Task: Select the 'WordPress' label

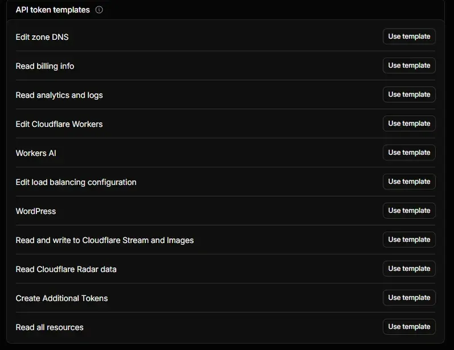Action: 36,211
